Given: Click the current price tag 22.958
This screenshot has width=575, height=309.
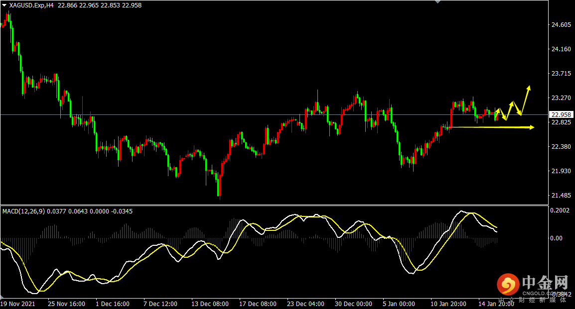Looking at the screenshot, I should point(561,114).
